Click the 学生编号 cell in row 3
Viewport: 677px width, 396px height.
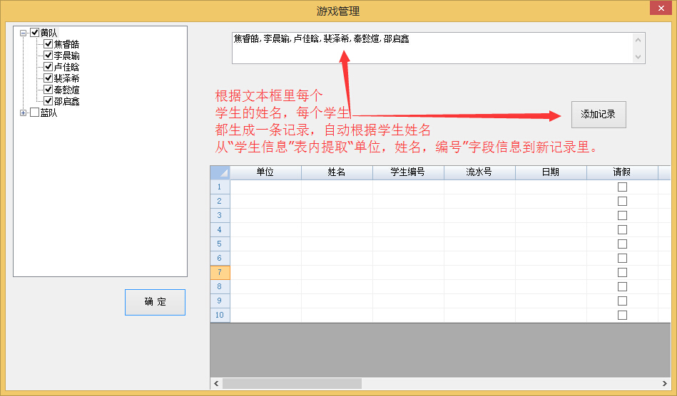[408, 216]
